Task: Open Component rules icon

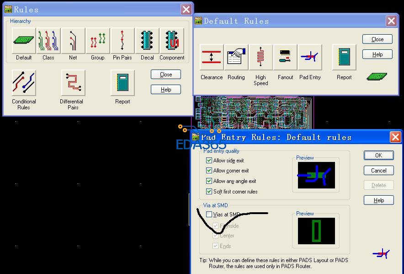Action: [x=172, y=41]
